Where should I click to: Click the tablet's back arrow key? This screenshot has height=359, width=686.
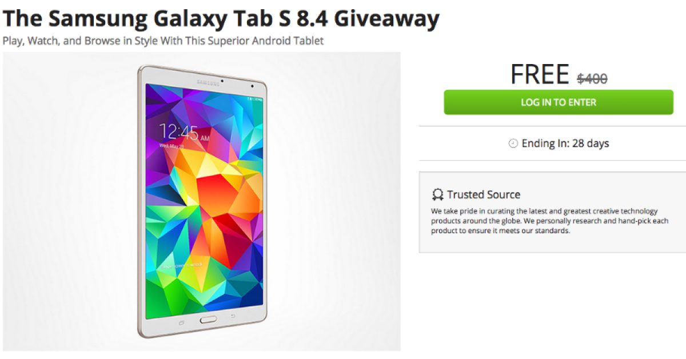[x=233, y=317]
